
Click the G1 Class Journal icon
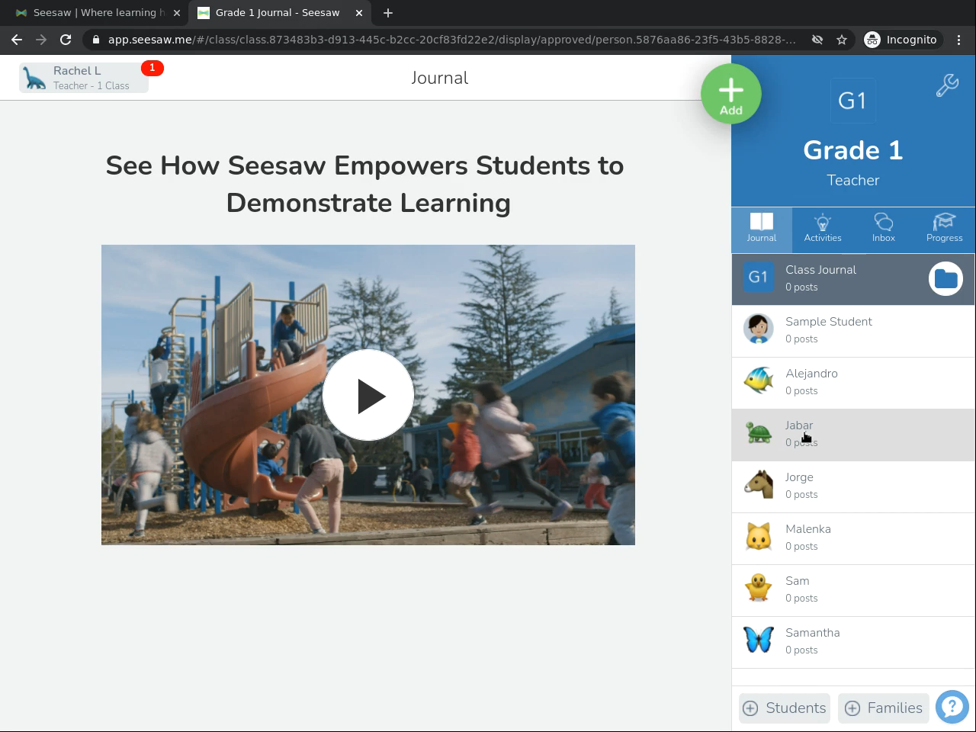click(x=758, y=277)
